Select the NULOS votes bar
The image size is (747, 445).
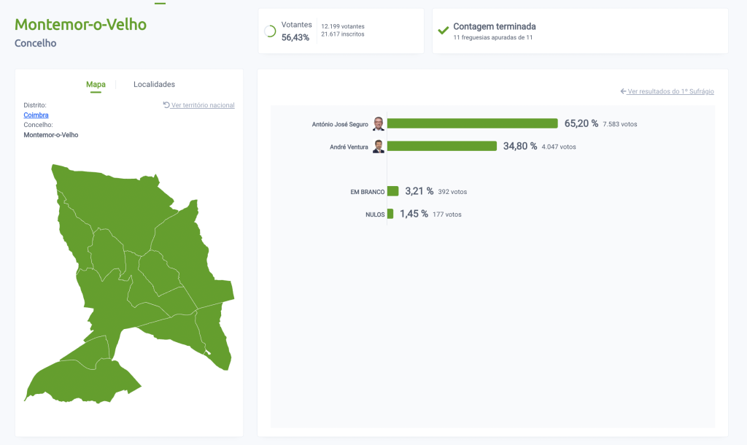click(390, 214)
